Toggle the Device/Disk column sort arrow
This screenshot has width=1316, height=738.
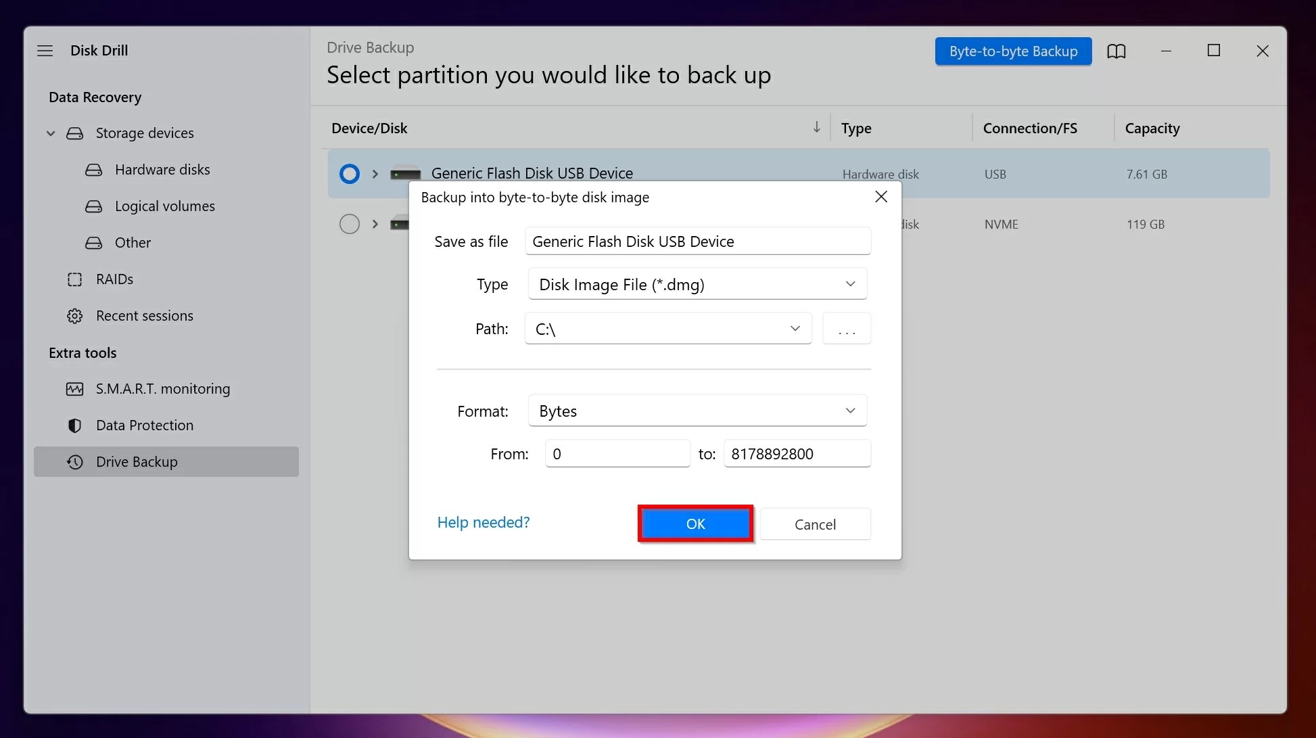[x=816, y=127]
